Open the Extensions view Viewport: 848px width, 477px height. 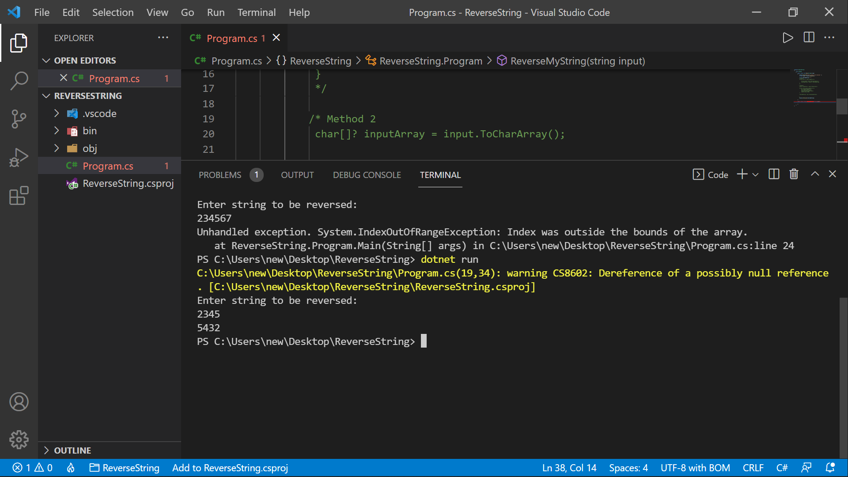pos(19,196)
